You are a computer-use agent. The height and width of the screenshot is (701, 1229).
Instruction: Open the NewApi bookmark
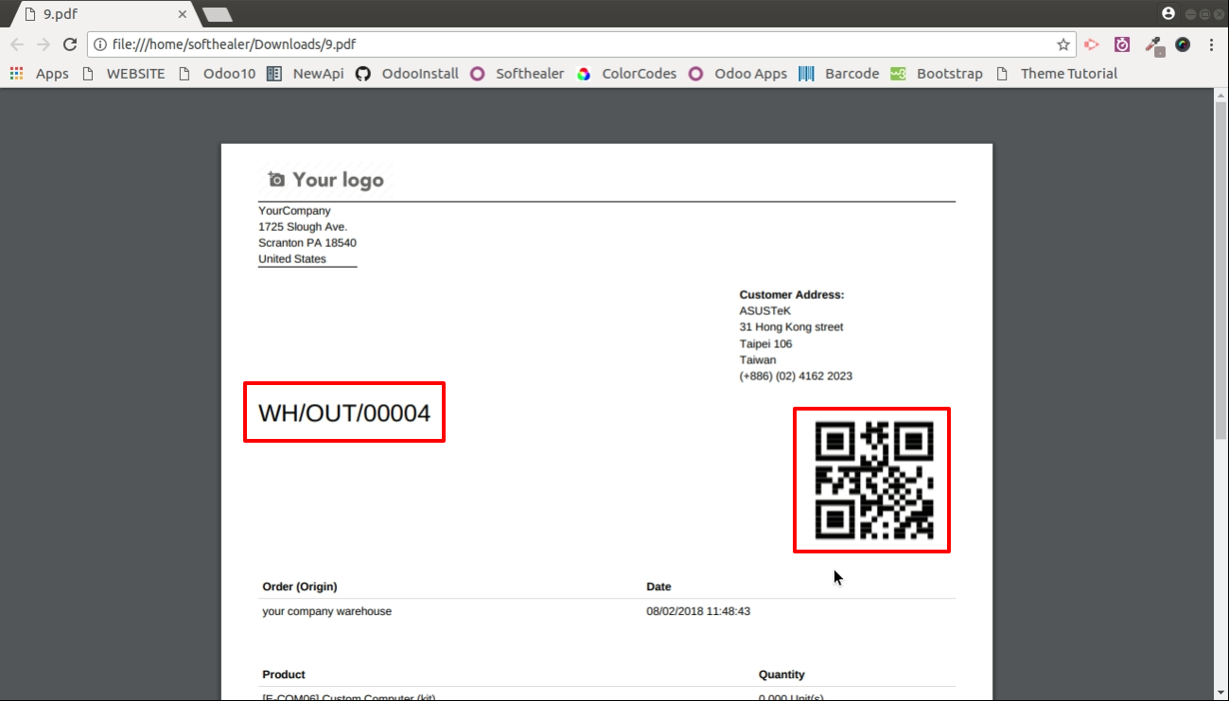click(306, 74)
